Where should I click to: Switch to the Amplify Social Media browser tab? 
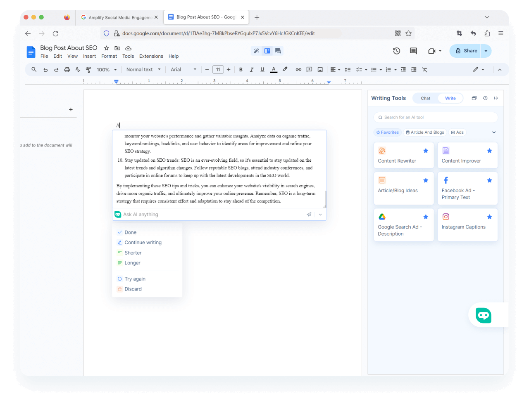pos(120,17)
